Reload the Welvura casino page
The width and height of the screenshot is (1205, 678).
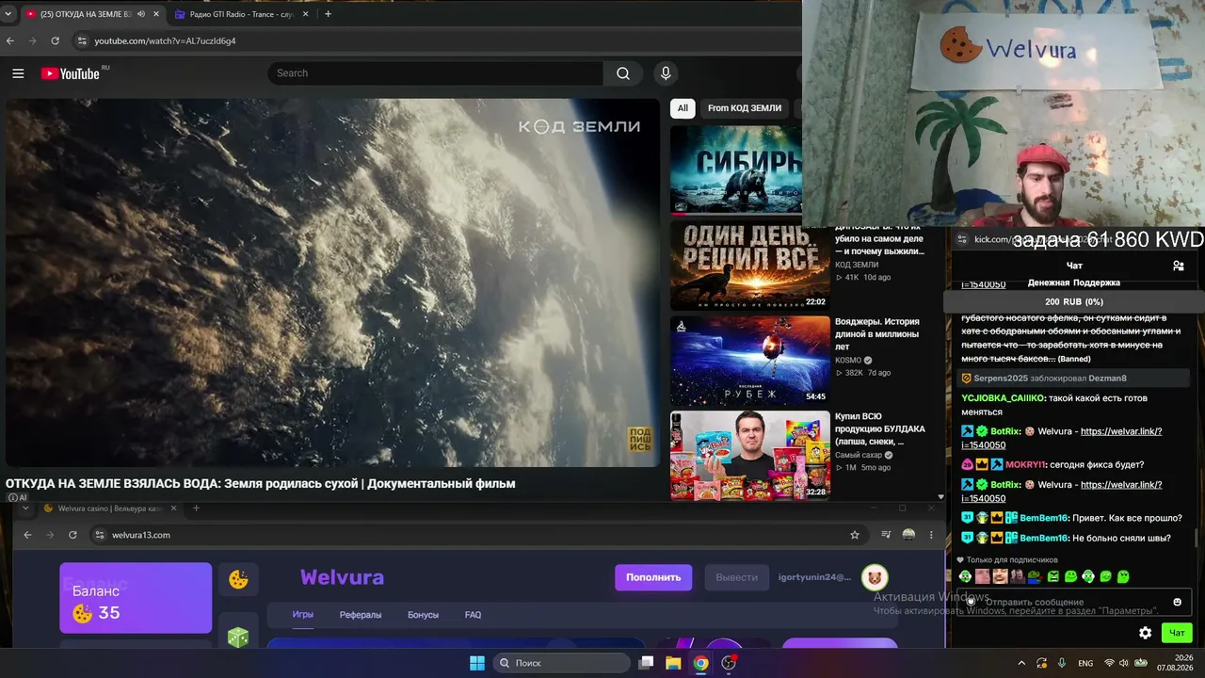[x=72, y=535]
